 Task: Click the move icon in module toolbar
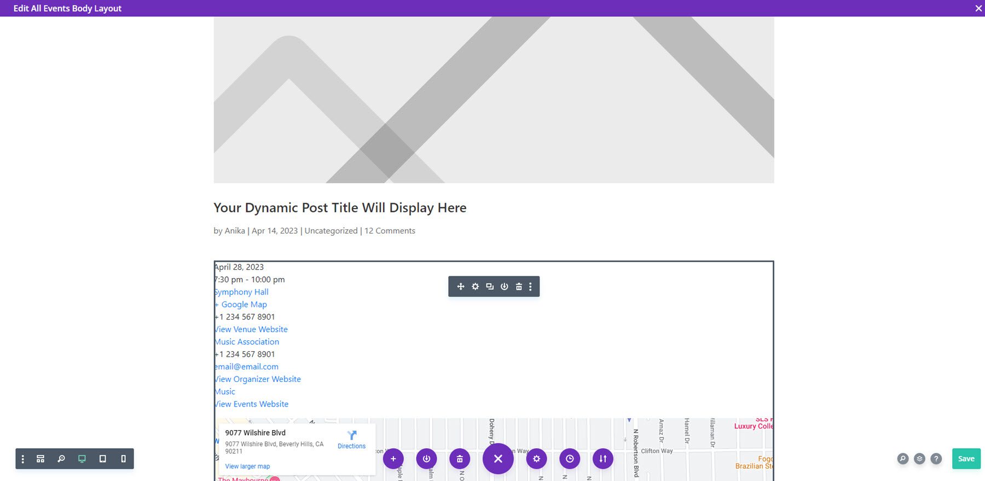(x=461, y=287)
